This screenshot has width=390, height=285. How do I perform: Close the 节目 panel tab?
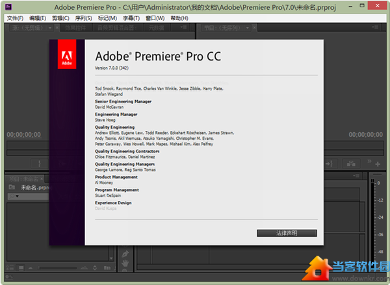[254, 27]
